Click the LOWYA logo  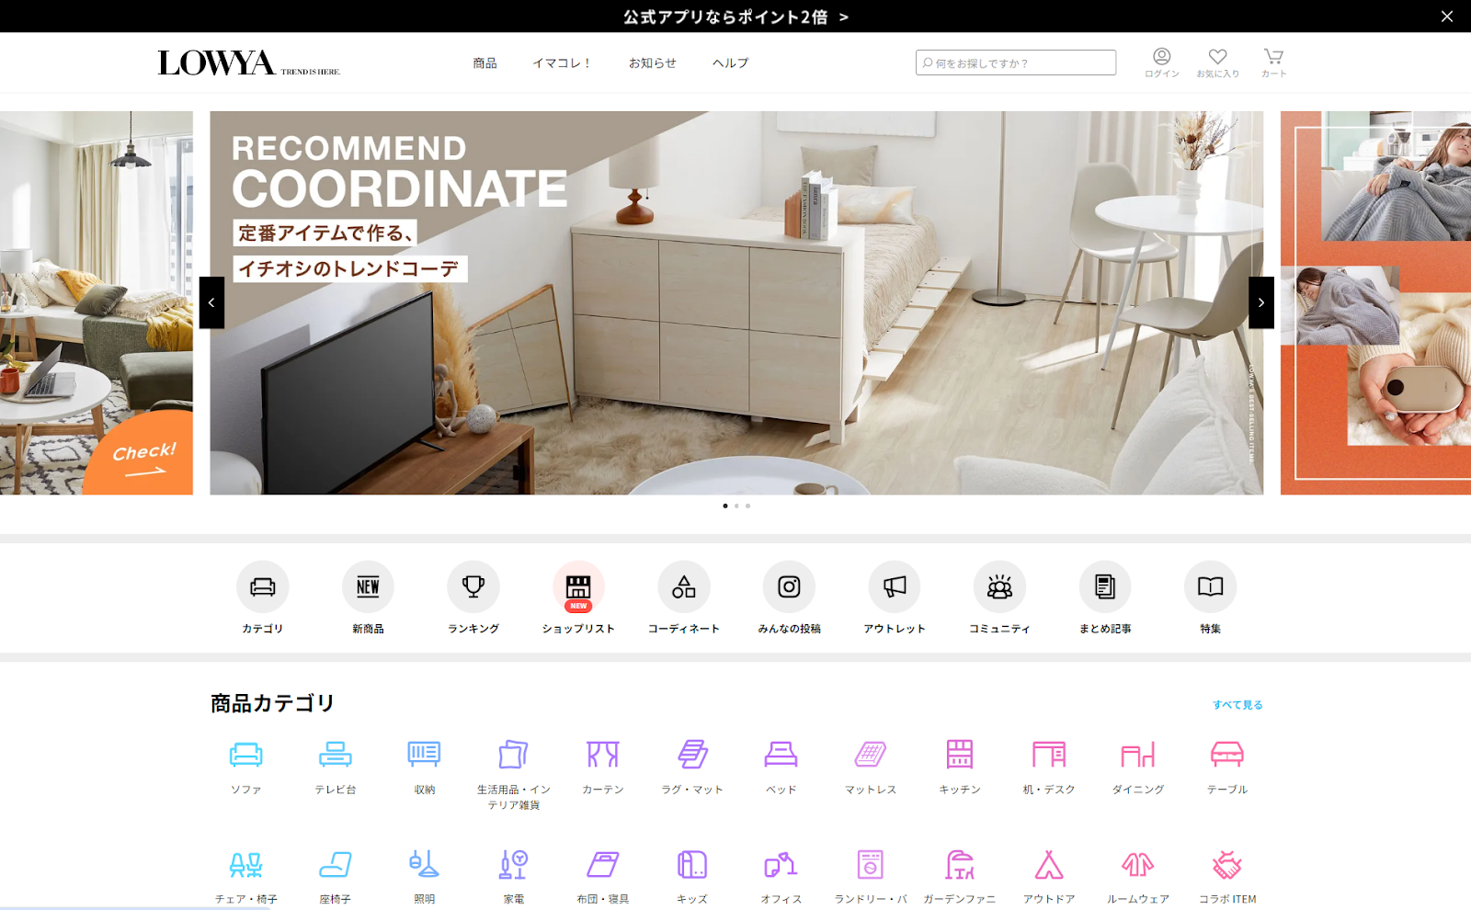point(248,63)
